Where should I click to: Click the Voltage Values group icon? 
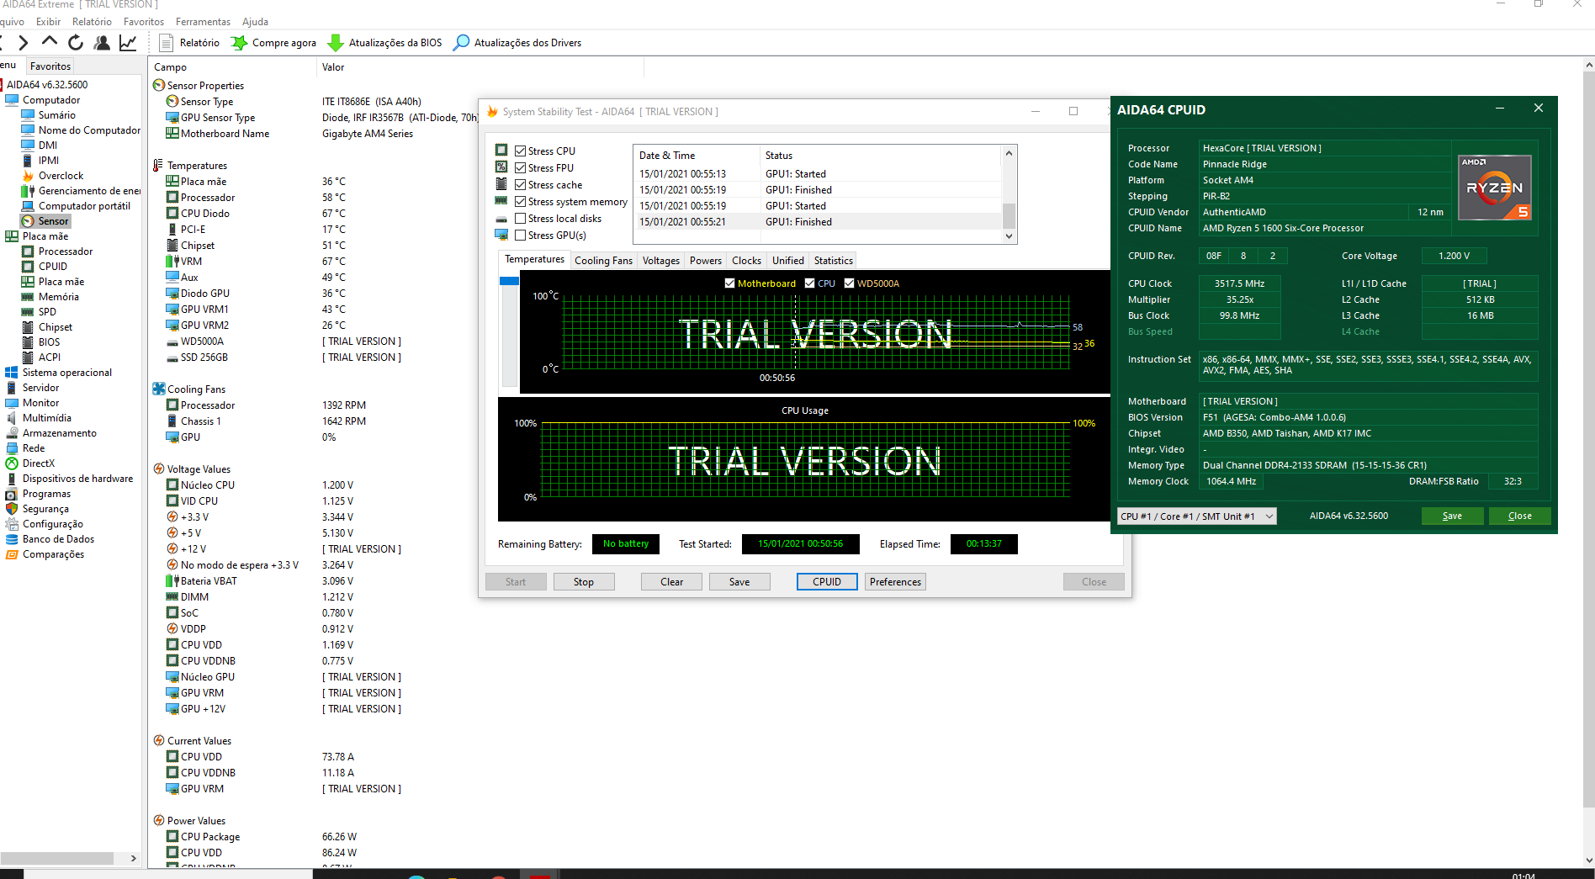[x=159, y=469]
